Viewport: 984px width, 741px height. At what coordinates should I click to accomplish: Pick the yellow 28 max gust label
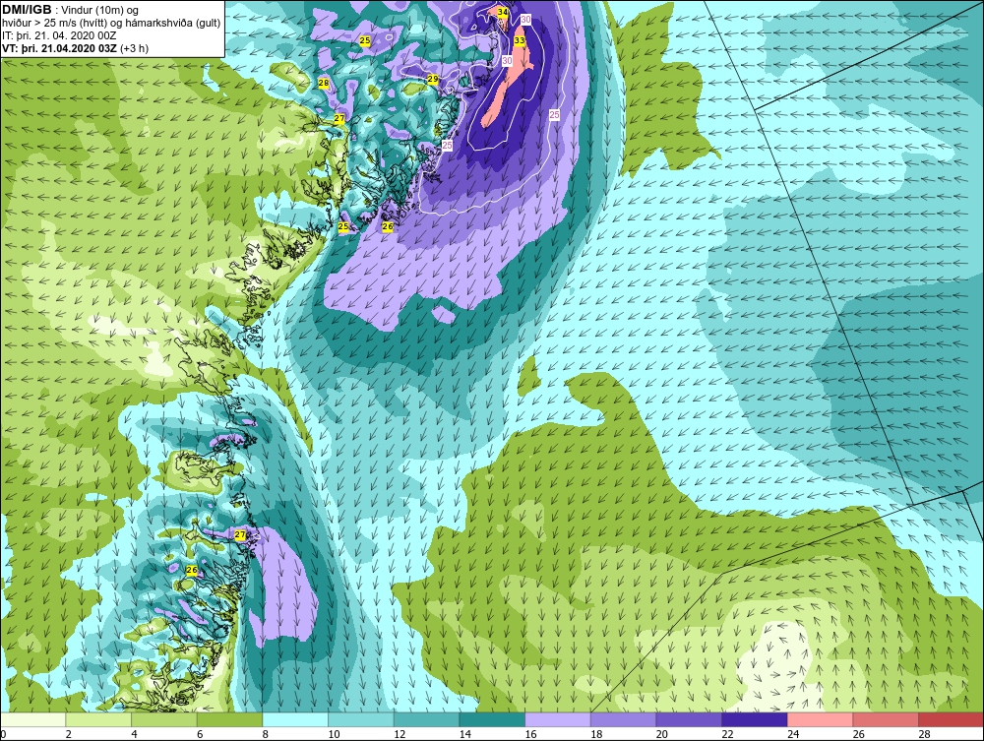point(323,83)
